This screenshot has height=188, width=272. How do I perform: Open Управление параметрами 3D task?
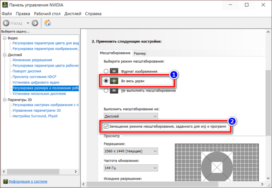(x=36, y=111)
